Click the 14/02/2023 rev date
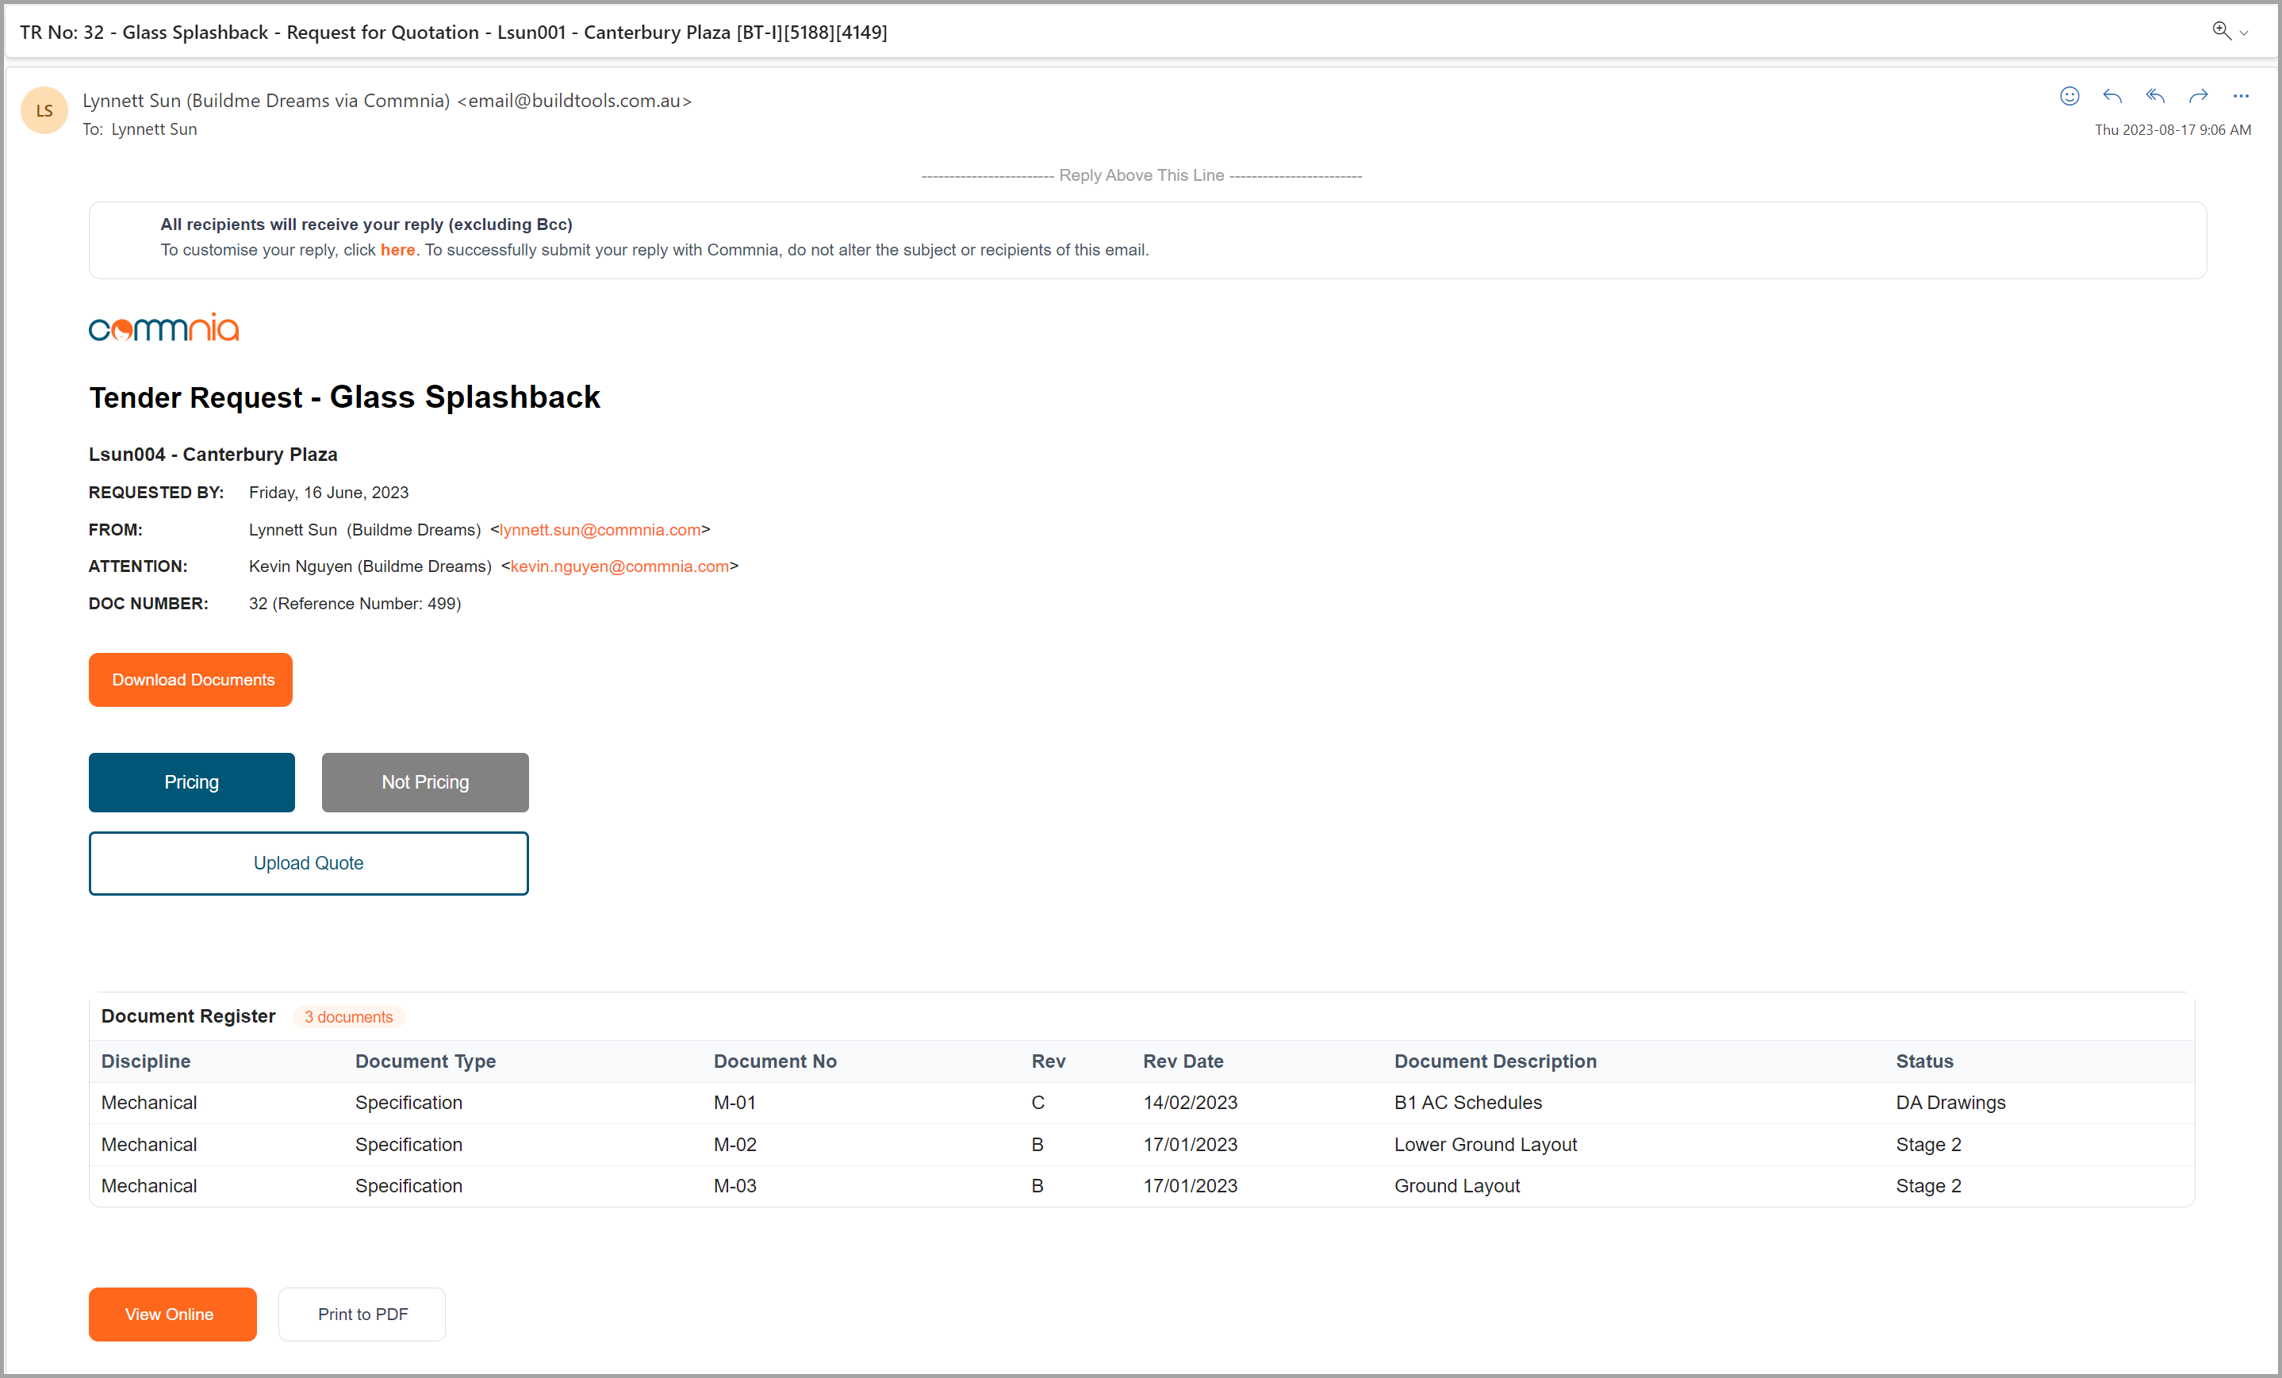Screen dimensions: 2282x1378 pos(1190,1103)
